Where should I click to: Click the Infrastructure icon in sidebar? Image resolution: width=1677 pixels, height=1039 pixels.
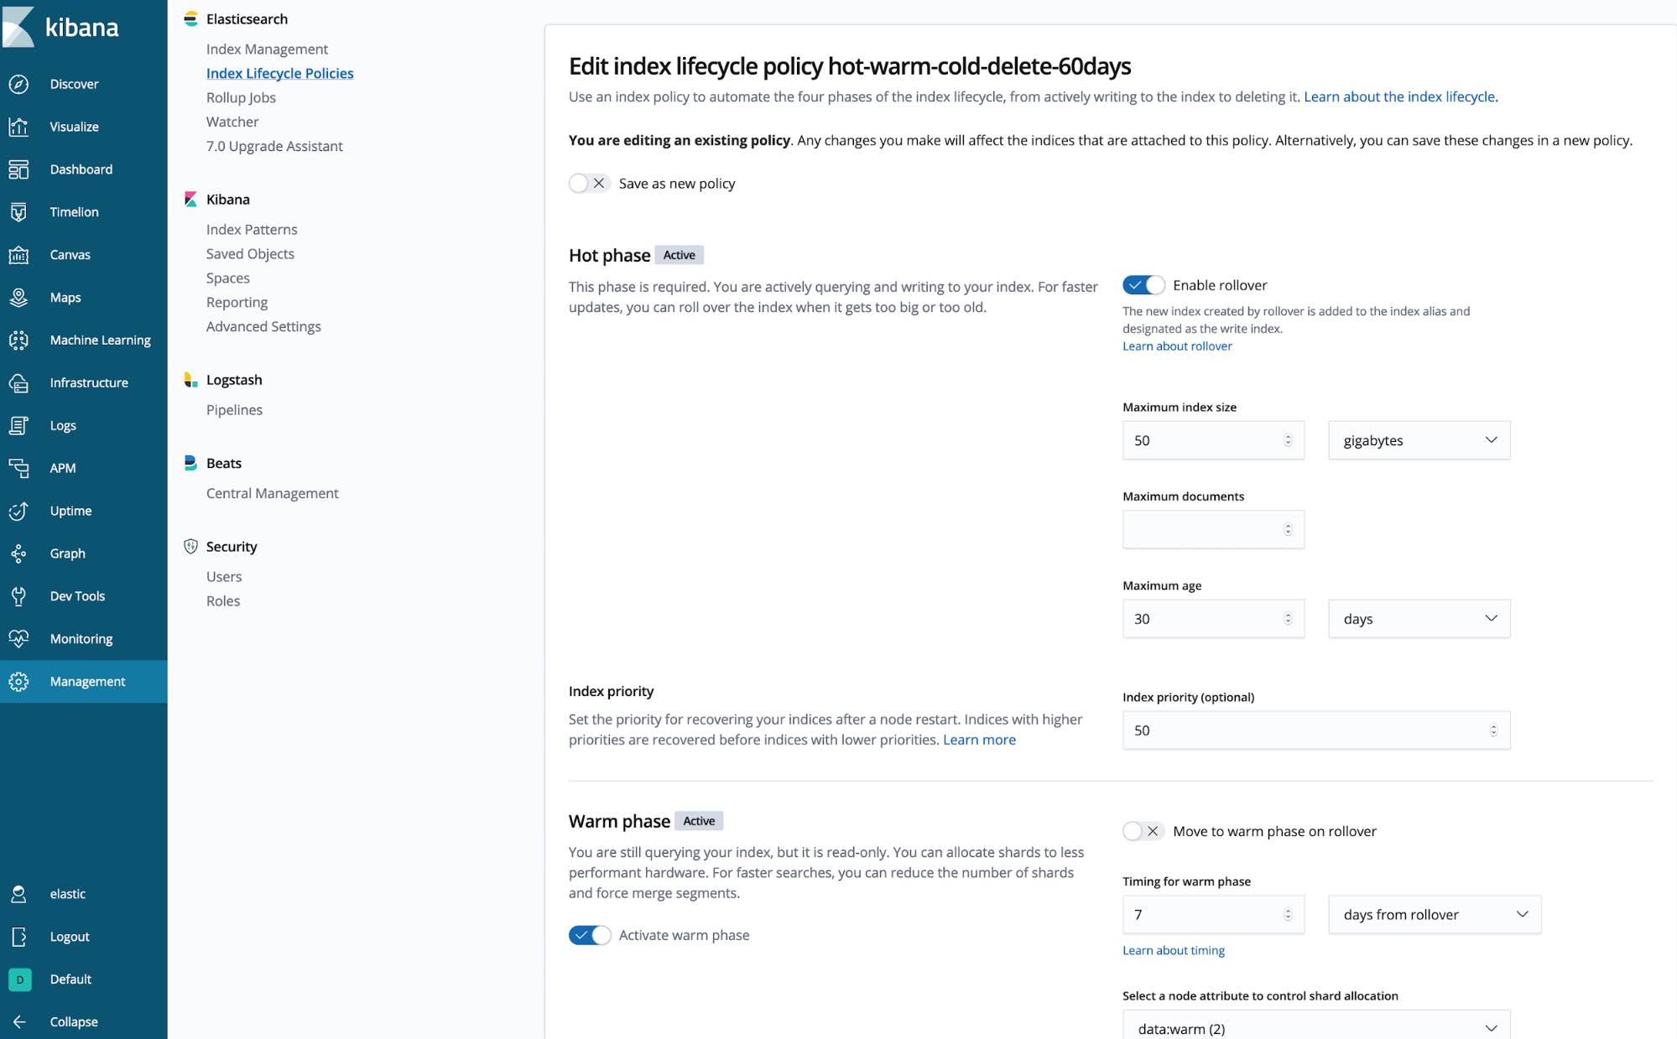18,381
